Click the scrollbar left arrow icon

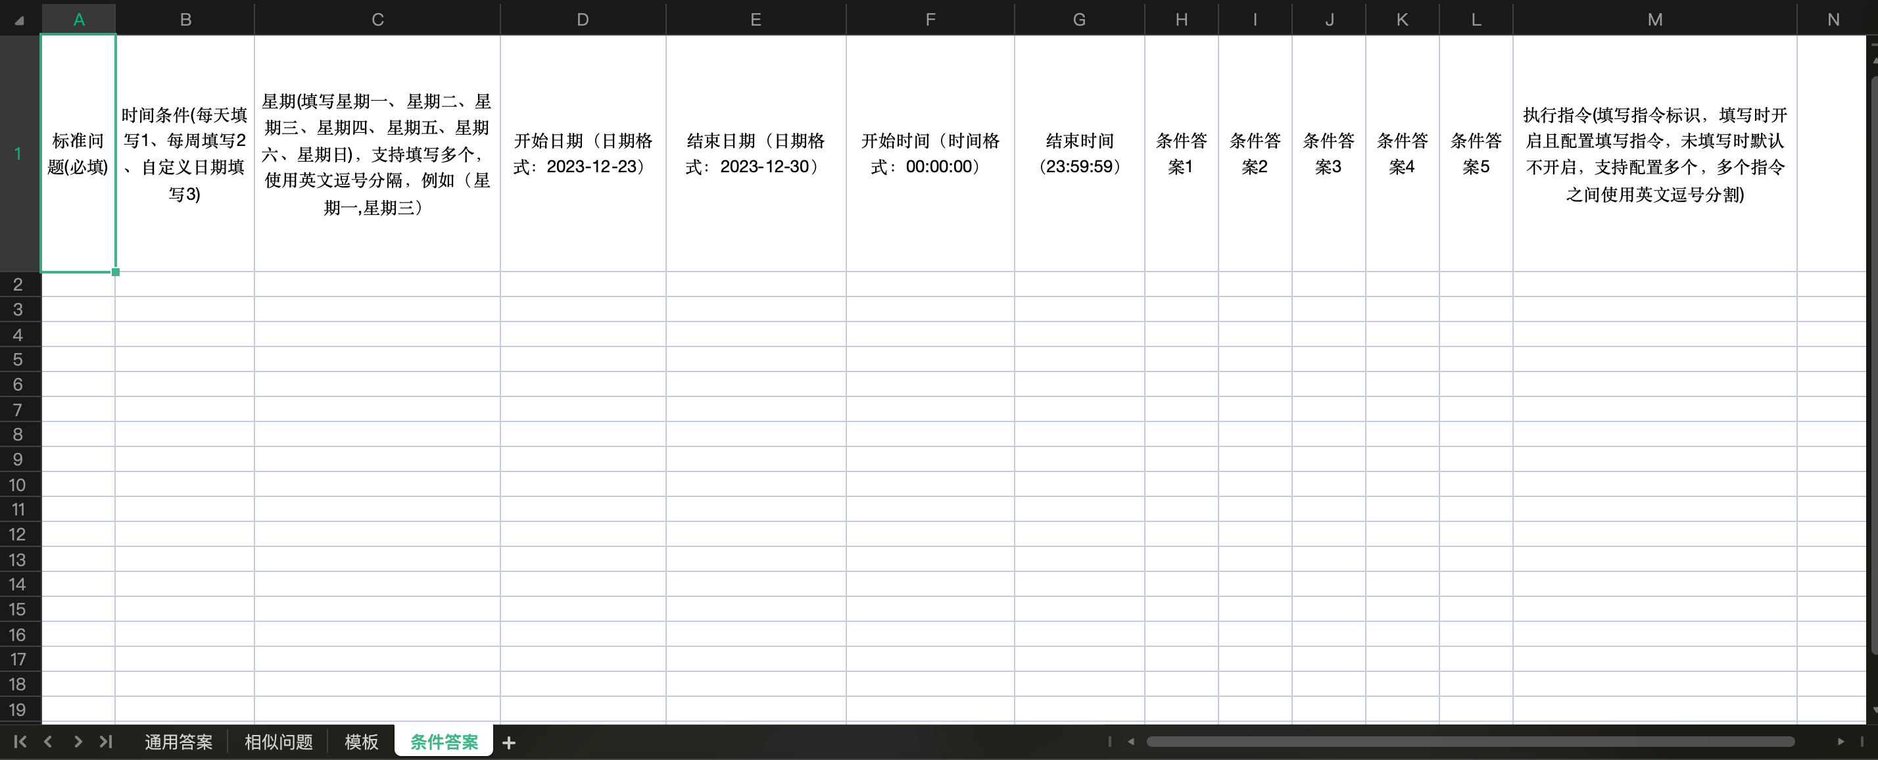coord(1131,741)
